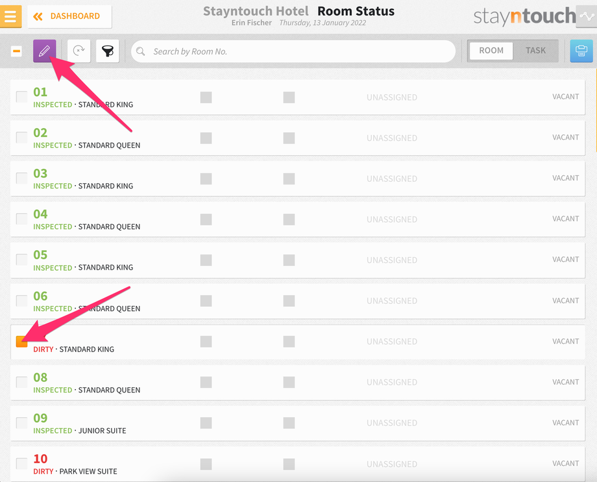Check the box for room 03
The width and height of the screenshot is (597, 482).
[x=21, y=179]
